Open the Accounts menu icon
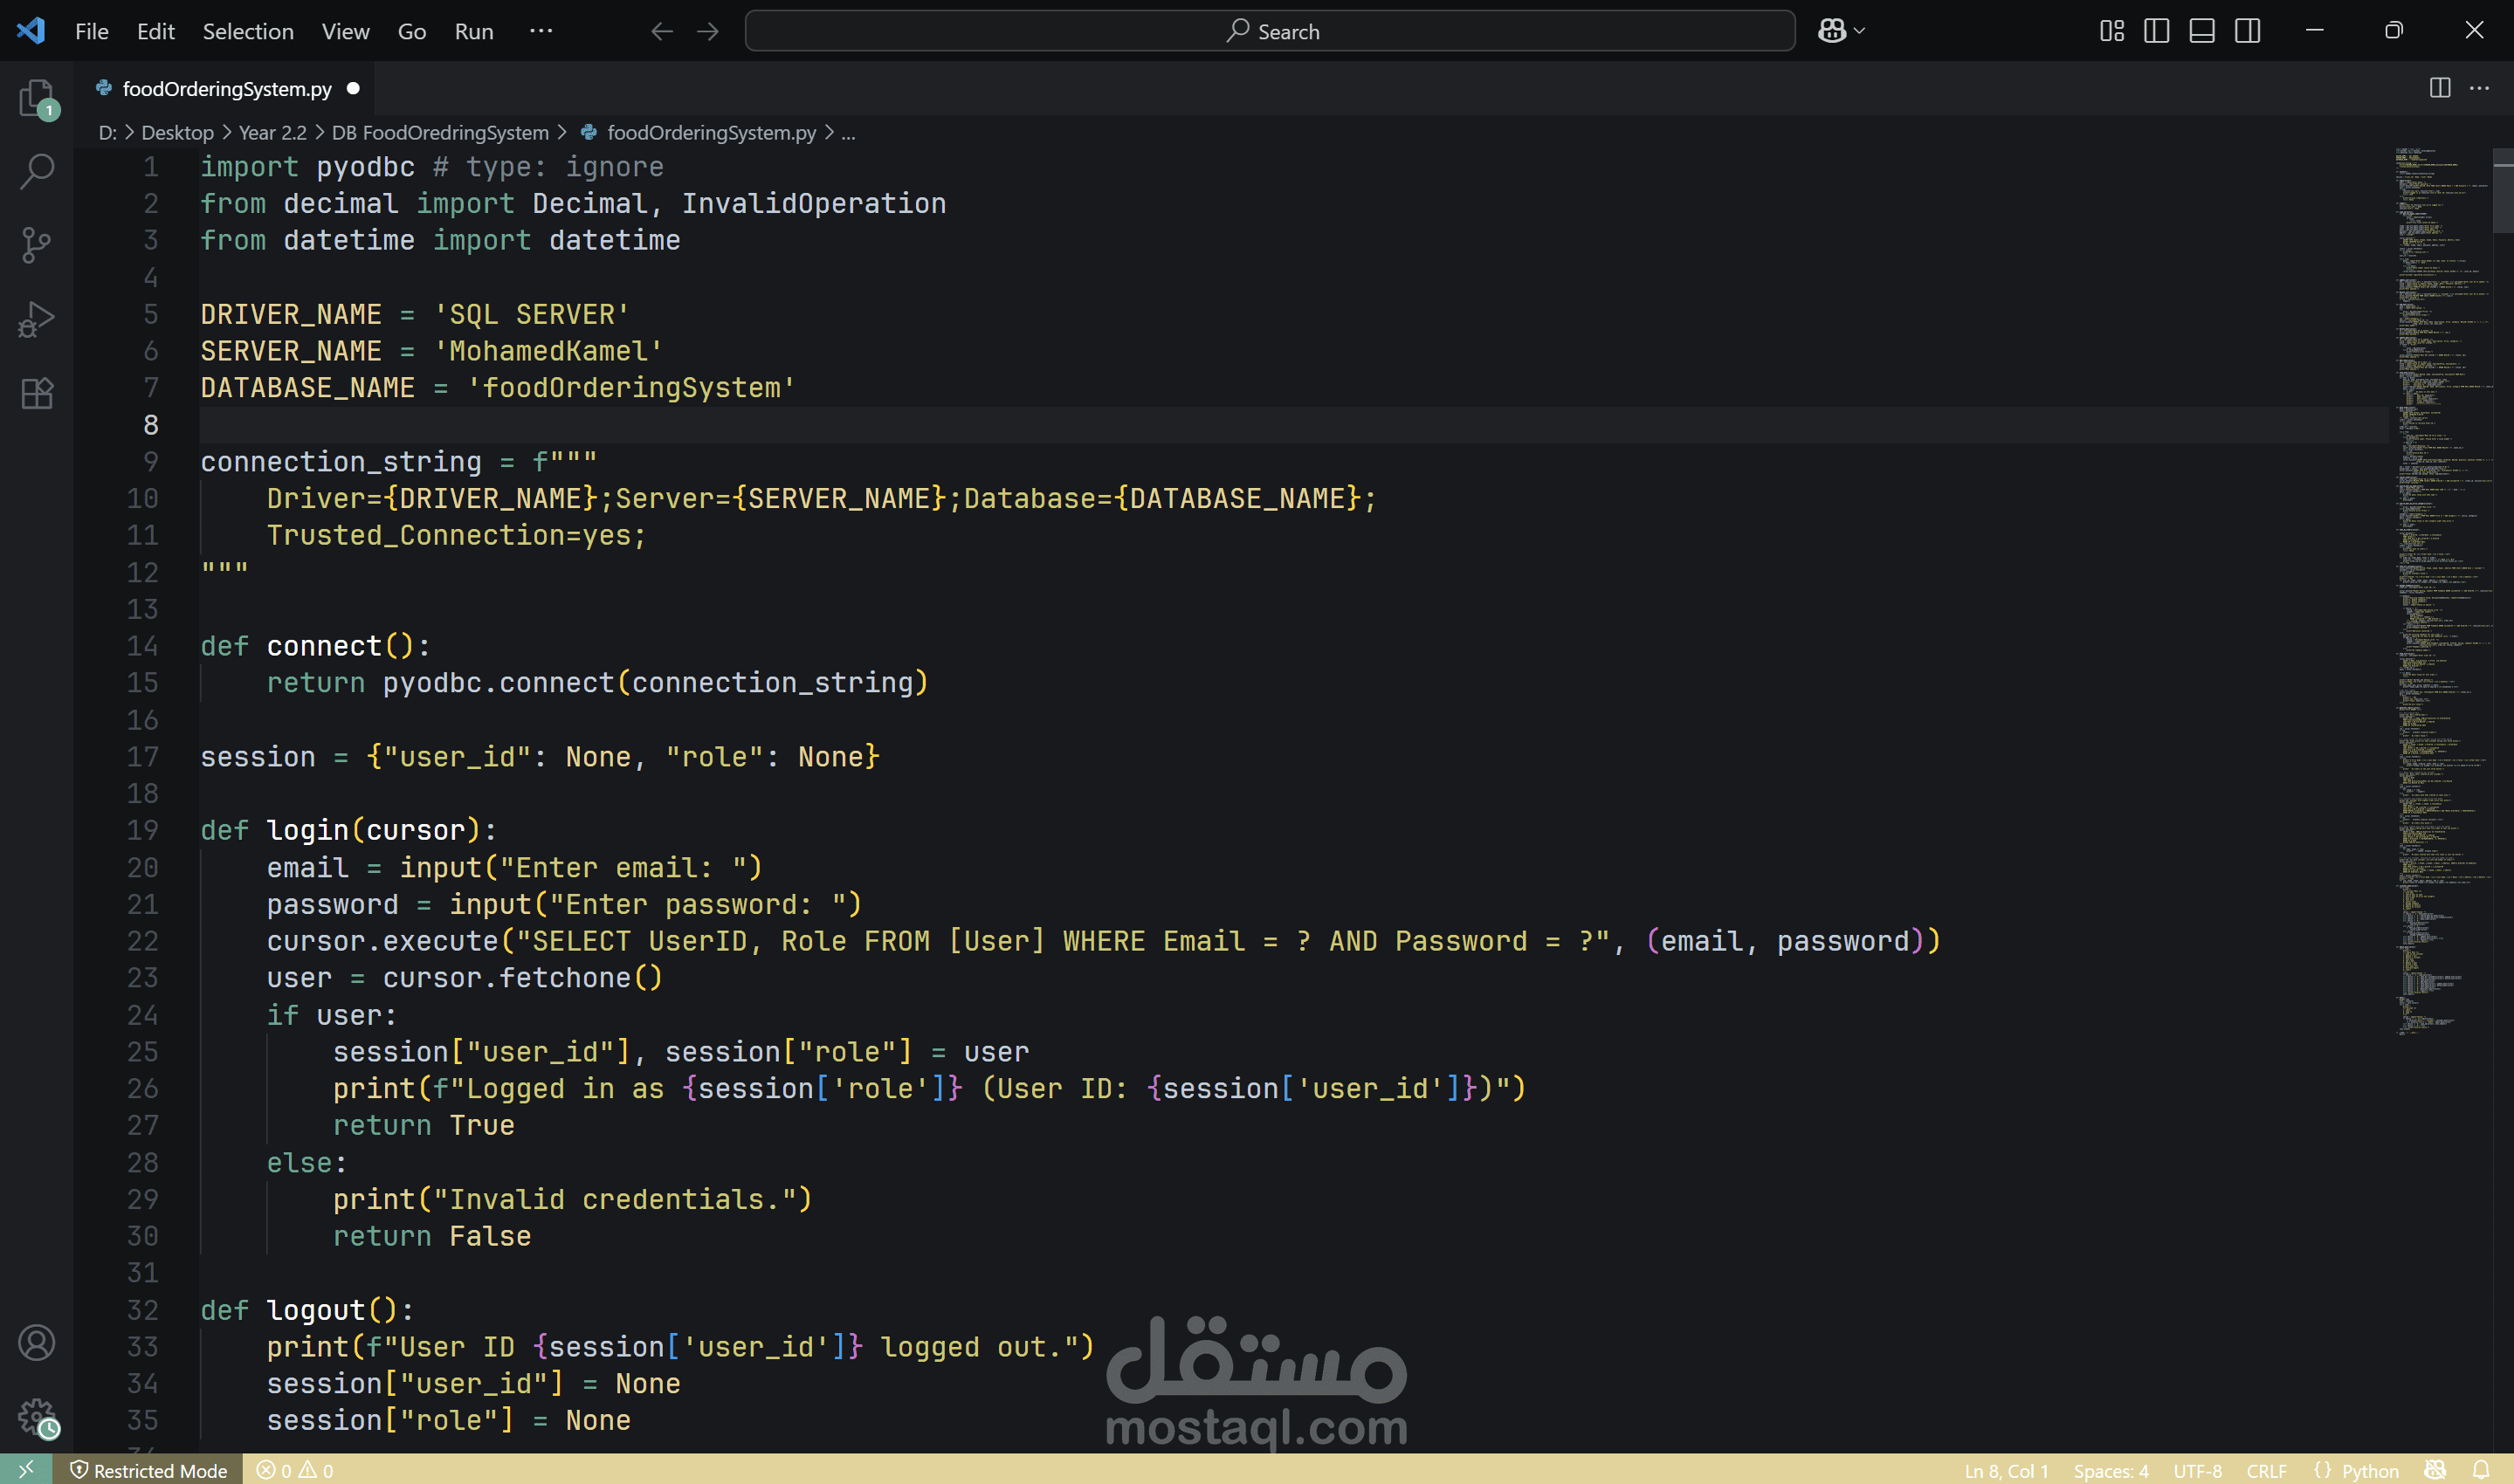Screen dimensions: 2514x1484 click(37, 1343)
